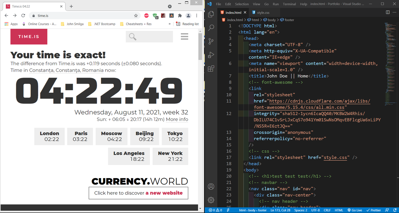Open VS Code Search view
This screenshot has width=399, height=213.
point(210,28)
